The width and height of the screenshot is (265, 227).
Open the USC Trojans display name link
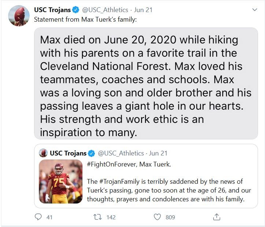[52, 10]
